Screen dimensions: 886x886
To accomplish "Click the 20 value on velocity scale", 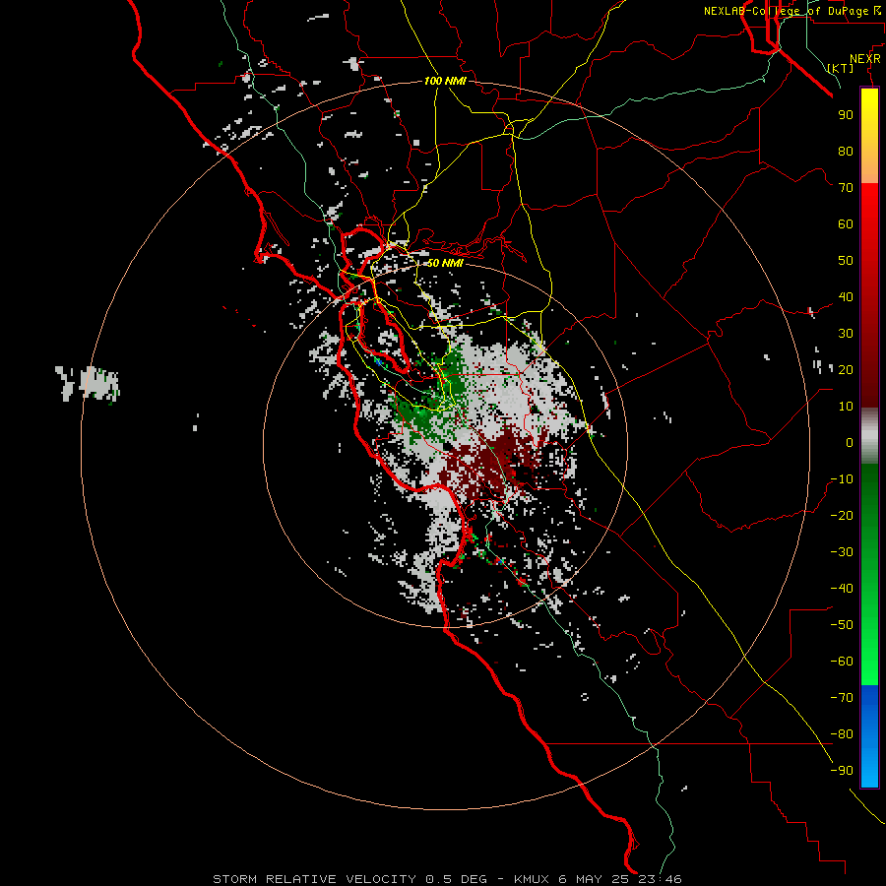I will [846, 369].
